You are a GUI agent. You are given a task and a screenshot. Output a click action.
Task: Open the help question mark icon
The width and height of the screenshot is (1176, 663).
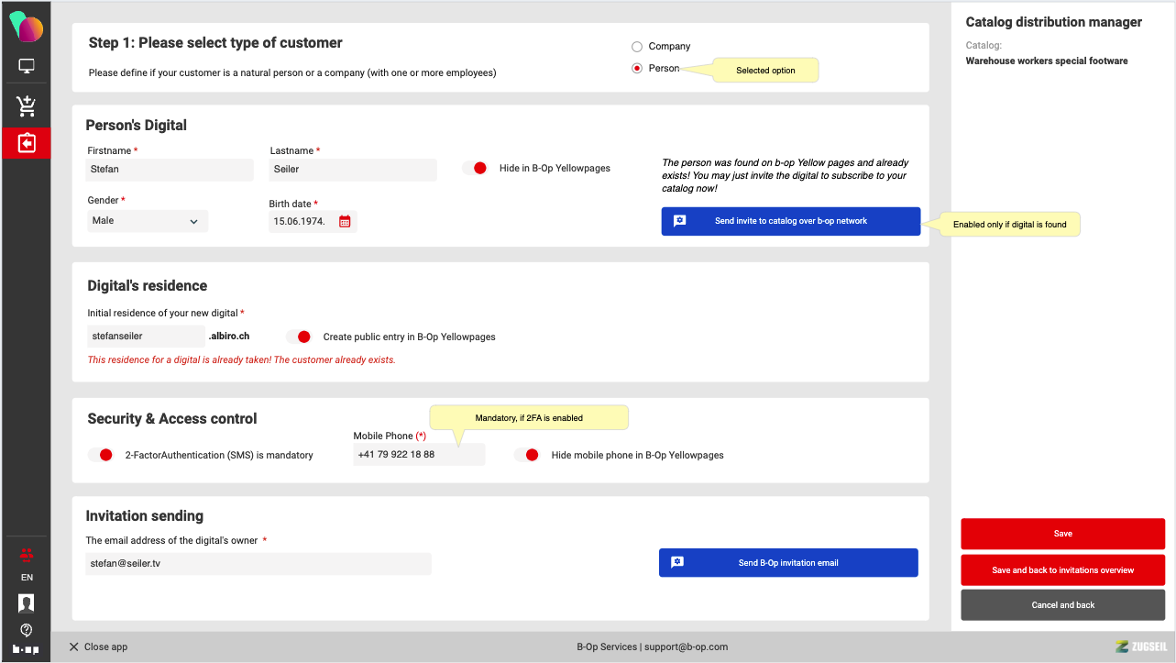pyautogui.click(x=27, y=629)
